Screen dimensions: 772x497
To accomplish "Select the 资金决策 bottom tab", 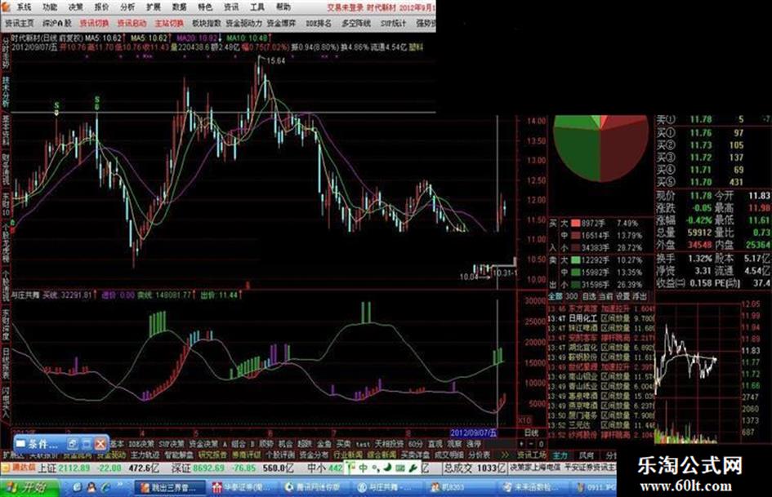I will tap(203, 444).
